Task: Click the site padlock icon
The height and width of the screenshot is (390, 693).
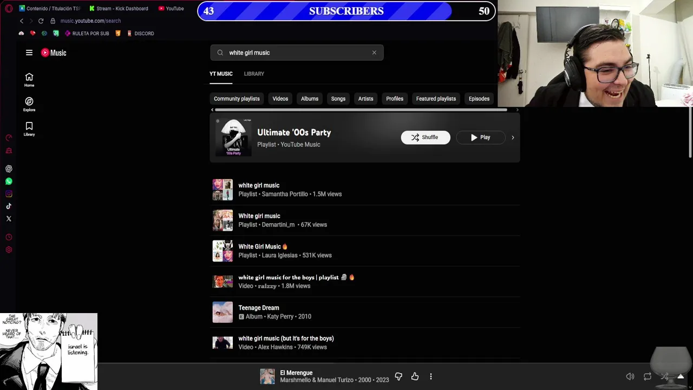Action: click(x=53, y=21)
